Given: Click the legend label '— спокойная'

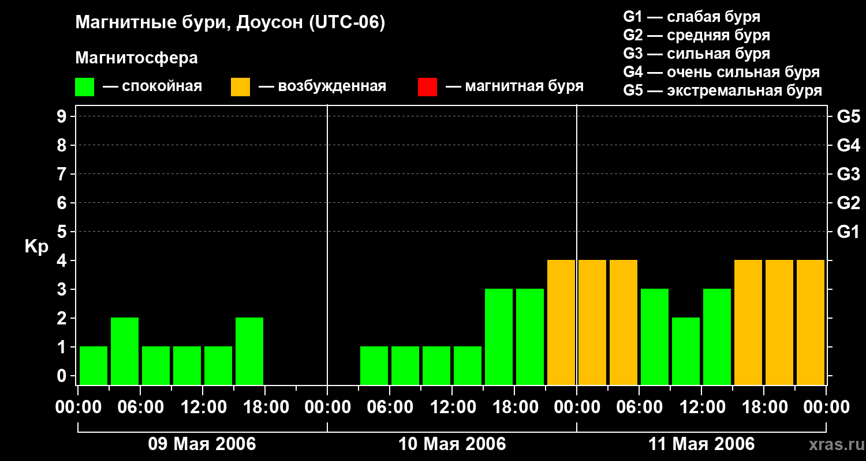Looking at the screenshot, I should coord(152,86).
